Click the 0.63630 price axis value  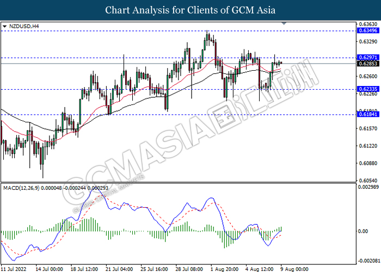[x=368, y=24]
